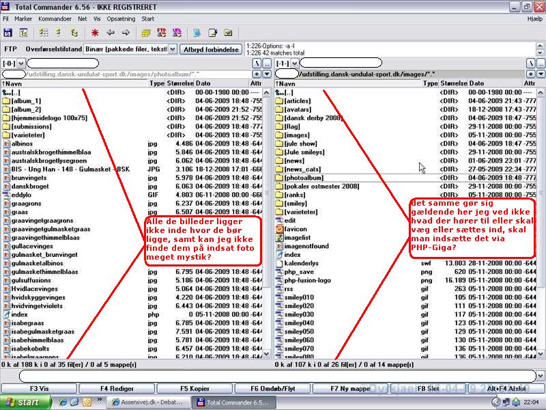
Task: Open the right panel drive selector dropdown
Action: point(295,64)
